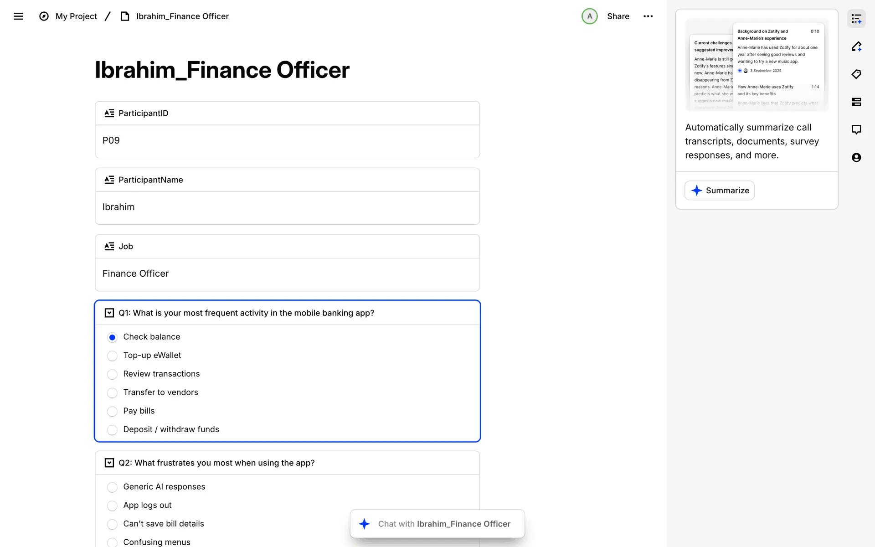Open the hamburger navigation menu
The width and height of the screenshot is (875, 547).
tap(18, 16)
